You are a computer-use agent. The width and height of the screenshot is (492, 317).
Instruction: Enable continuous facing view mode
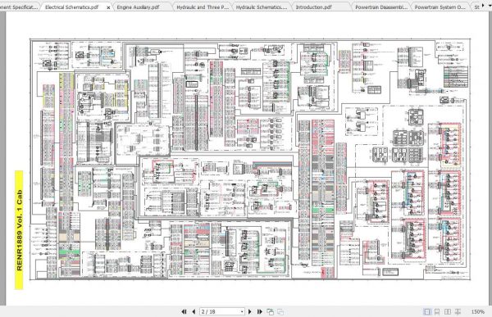[458, 311]
